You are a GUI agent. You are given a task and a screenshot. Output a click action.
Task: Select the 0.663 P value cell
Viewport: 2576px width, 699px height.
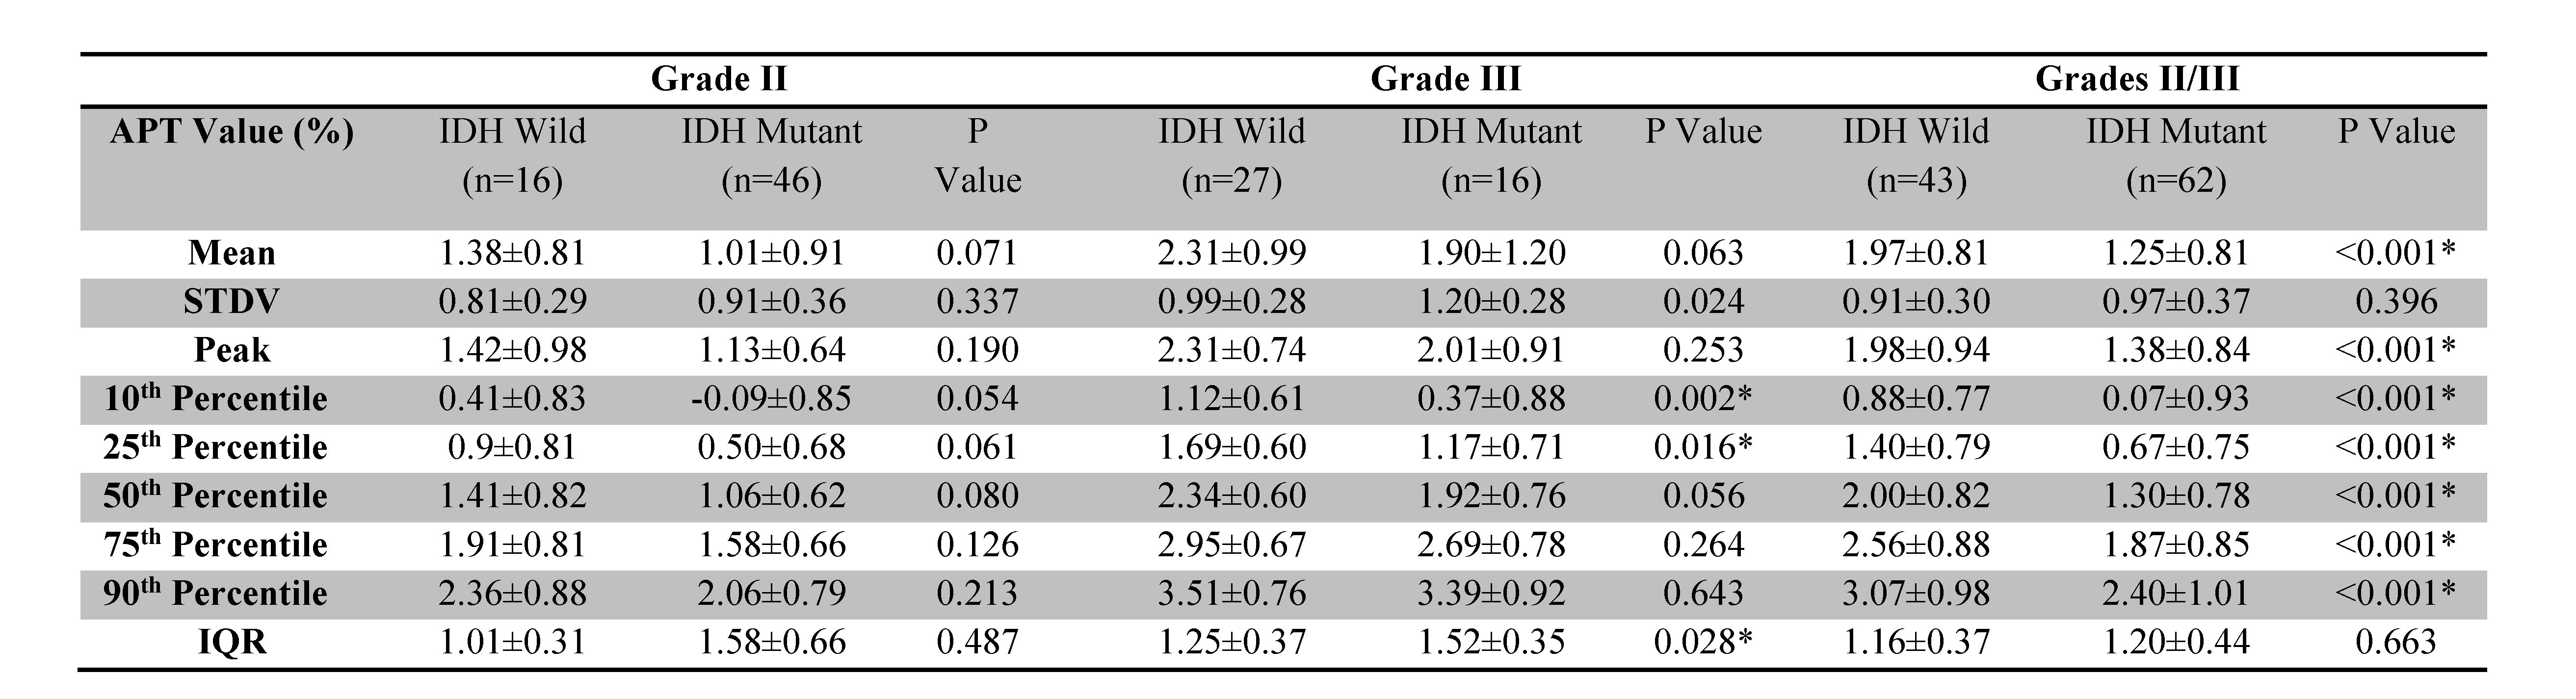tap(2396, 642)
